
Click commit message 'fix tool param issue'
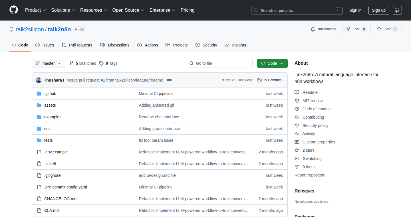click(156, 140)
